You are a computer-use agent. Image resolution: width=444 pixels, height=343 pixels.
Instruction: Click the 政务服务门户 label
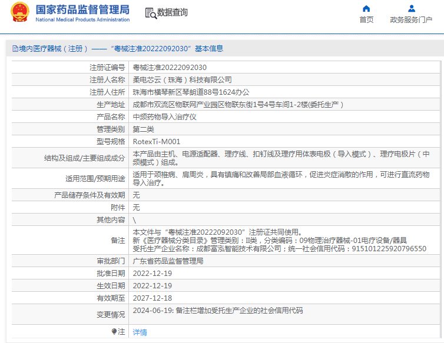click(x=411, y=20)
